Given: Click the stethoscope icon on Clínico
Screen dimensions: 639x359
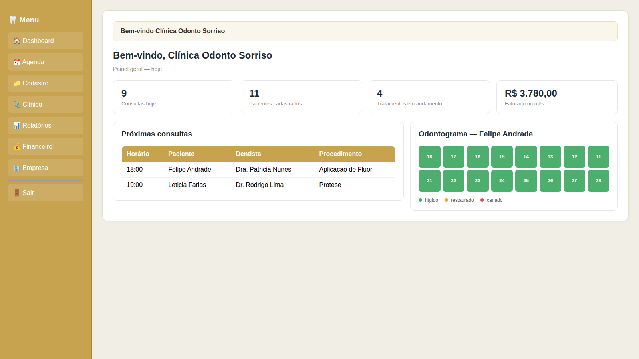Looking at the screenshot, I should coord(17,105).
